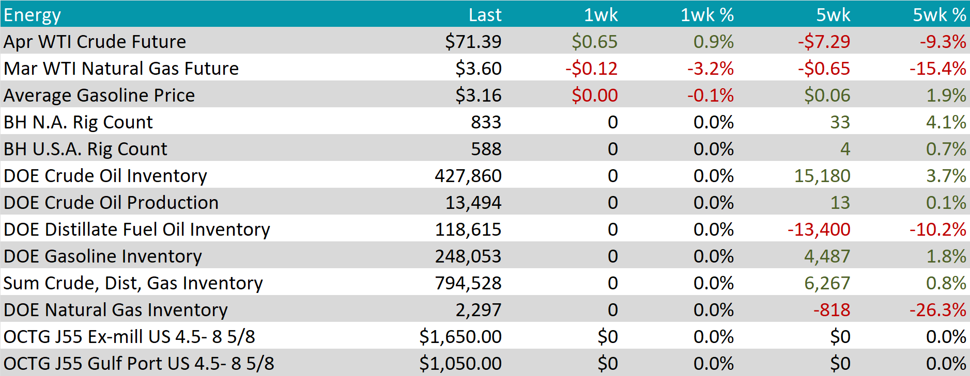Select the Last column header
The width and height of the screenshot is (970, 376).
tap(484, 15)
